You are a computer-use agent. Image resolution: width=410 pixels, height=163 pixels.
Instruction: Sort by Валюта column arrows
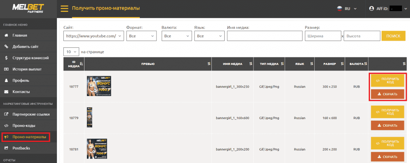(366, 64)
